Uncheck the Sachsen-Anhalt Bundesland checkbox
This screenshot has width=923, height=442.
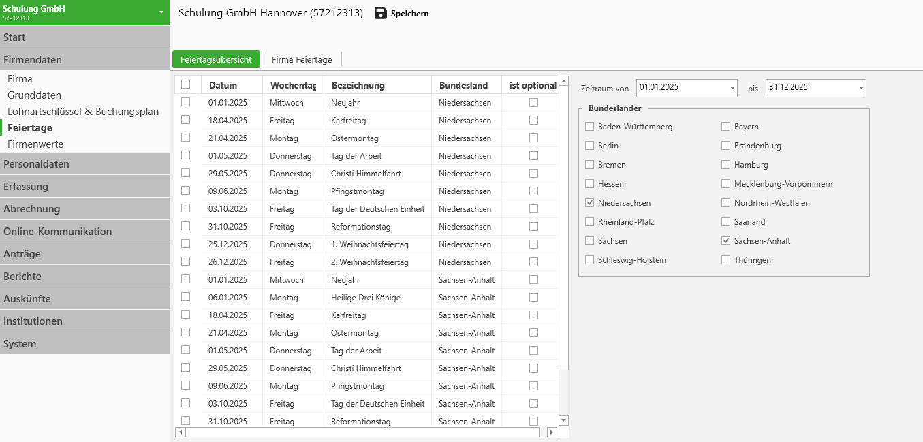click(725, 241)
